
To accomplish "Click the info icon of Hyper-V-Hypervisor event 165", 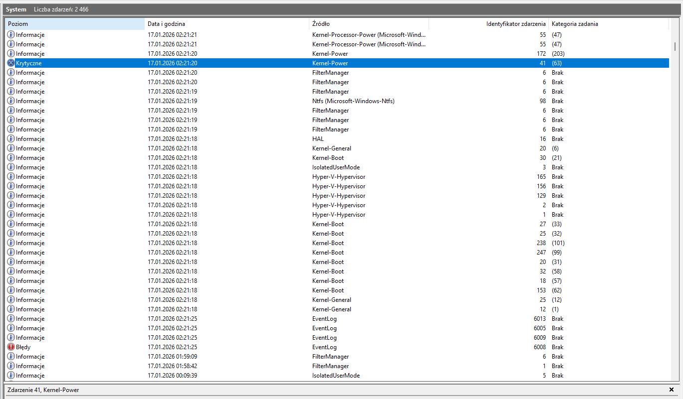I will point(11,177).
